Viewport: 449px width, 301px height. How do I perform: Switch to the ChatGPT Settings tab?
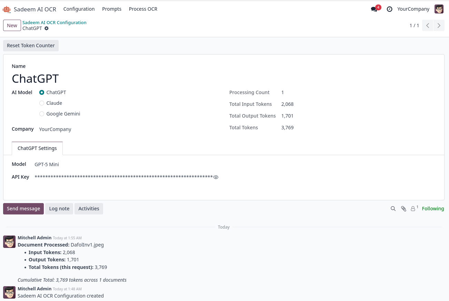[x=37, y=148]
